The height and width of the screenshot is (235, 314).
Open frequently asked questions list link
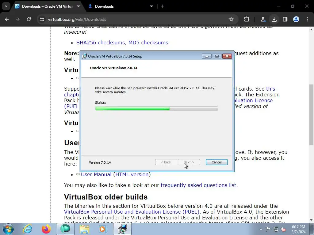tap(198, 185)
